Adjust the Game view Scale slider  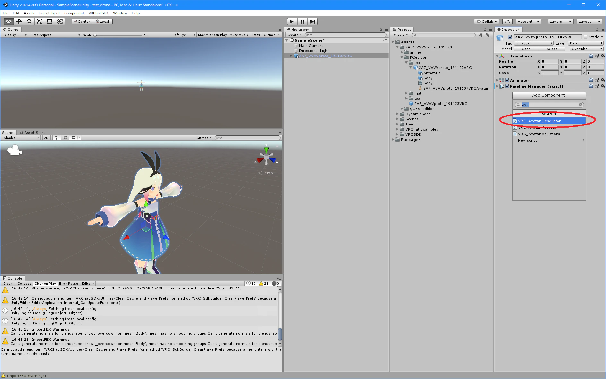(118, 35)
